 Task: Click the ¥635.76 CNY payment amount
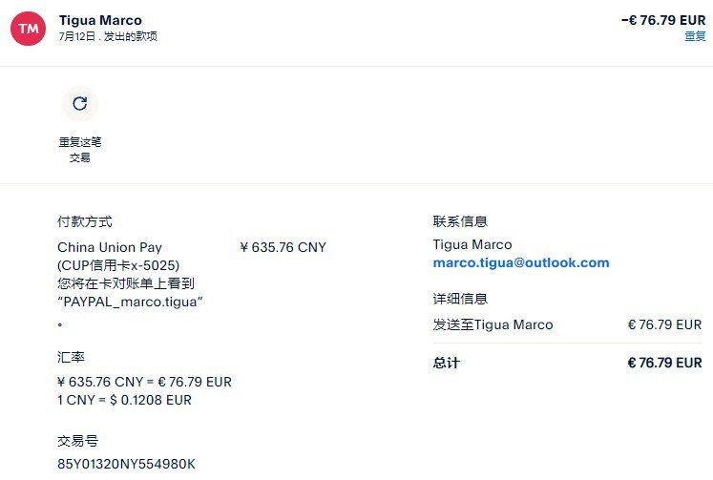pyautogui.click(x=283, y=247)
